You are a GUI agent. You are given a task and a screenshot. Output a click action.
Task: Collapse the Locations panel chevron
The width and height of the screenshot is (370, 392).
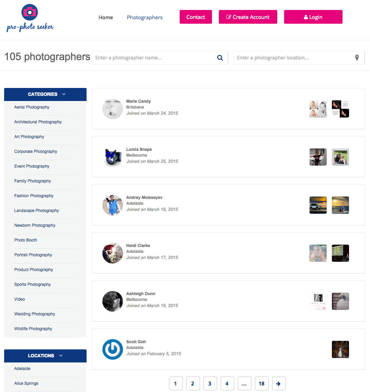coord(61,356)
